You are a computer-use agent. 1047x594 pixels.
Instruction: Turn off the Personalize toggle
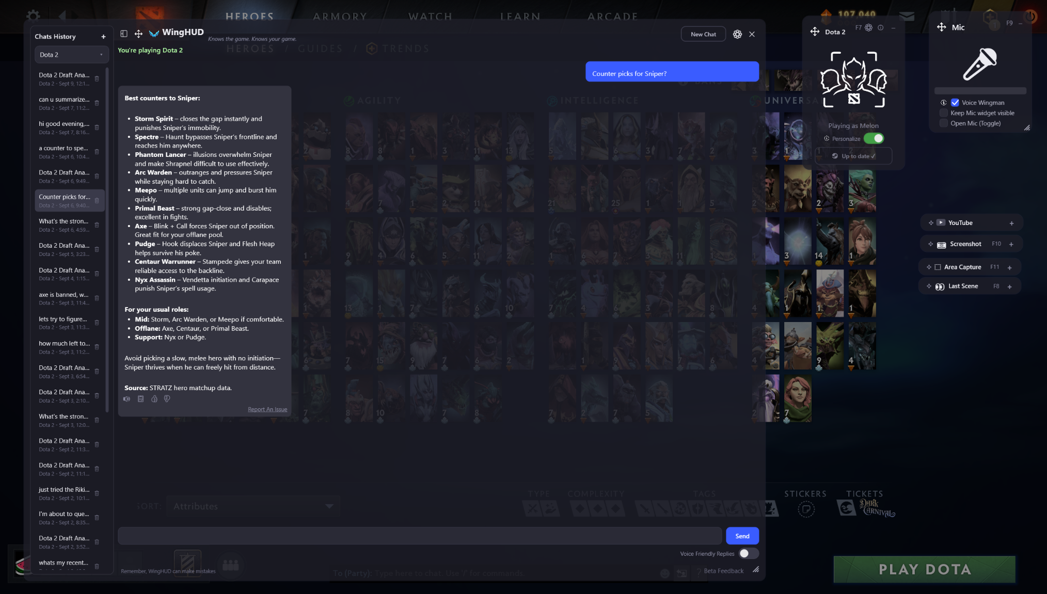pos(874,139)
